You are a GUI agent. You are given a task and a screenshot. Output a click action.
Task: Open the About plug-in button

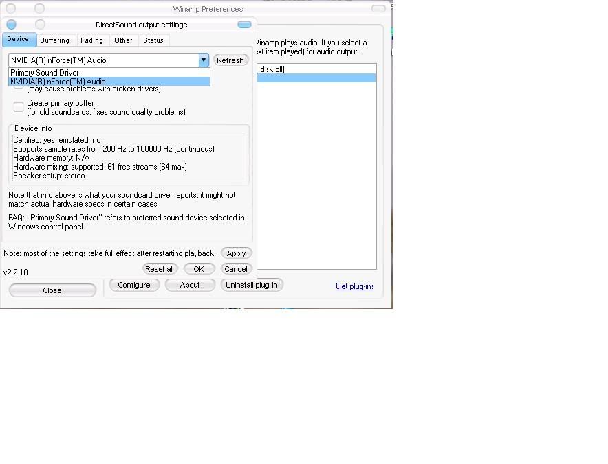pyautogui.click(x=190, y=286)
